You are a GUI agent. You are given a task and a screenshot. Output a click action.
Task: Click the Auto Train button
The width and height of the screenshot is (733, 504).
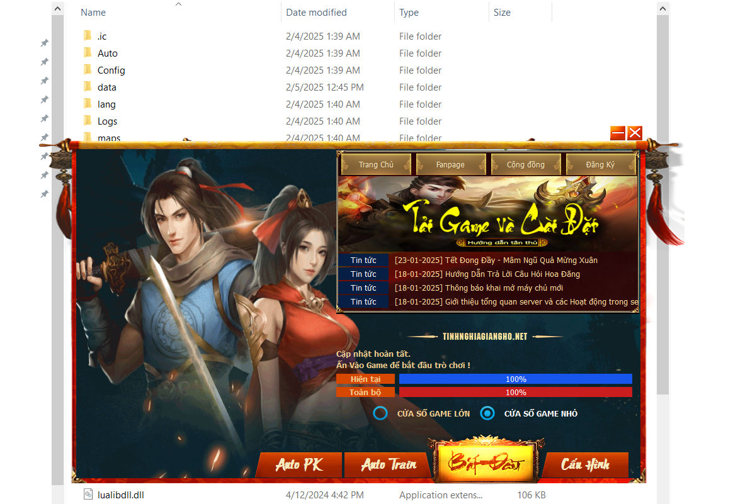[x=389, y=465]
